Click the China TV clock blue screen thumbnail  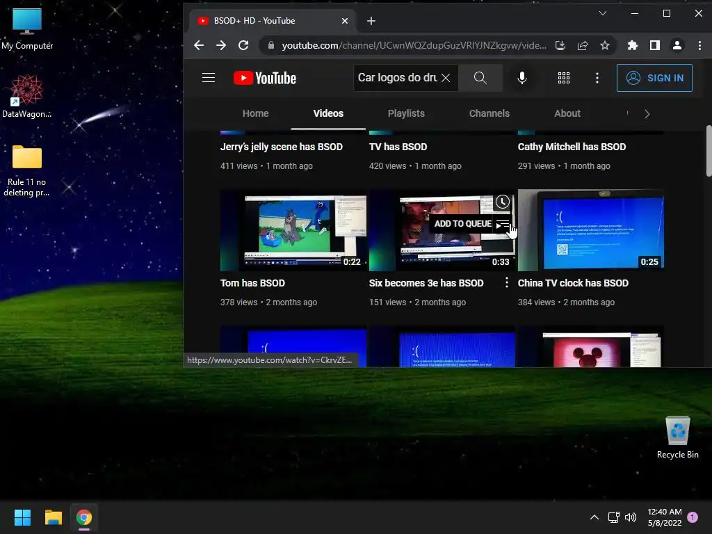(x=591, y=230)
